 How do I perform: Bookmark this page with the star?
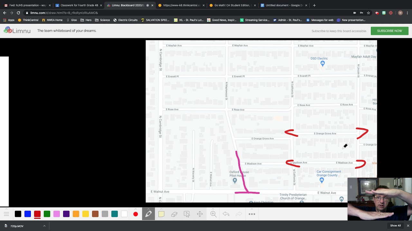click(368, 13)
